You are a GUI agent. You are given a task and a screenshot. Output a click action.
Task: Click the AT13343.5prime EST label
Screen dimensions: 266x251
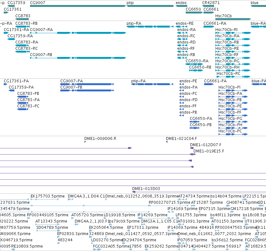[x=51, y=221]
